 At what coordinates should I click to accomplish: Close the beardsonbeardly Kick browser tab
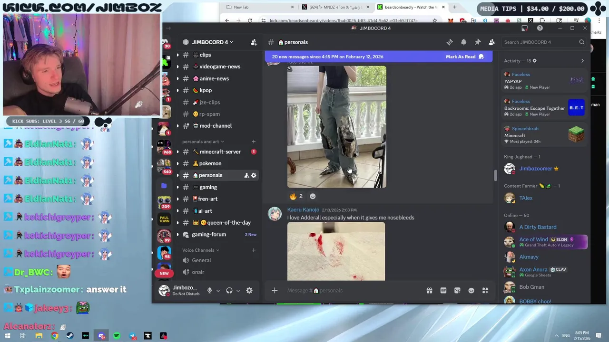[x=443, y=7]
